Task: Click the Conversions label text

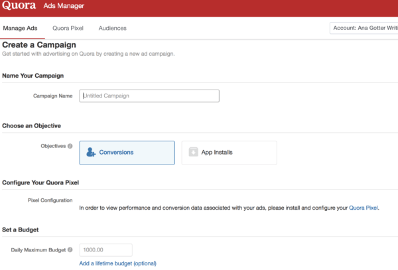Action: click(116, 153)
